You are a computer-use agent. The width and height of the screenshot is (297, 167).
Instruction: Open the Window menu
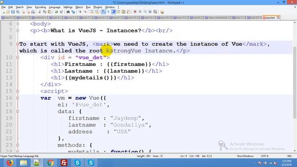click(110, 7)
